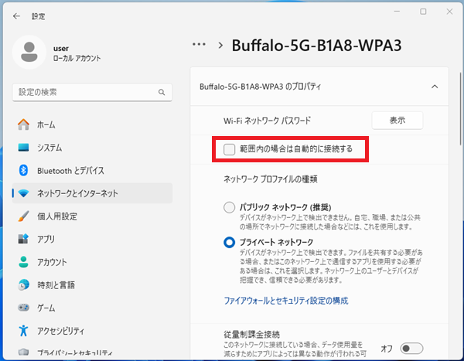Viewport: 464px width, 361px height.
Task: Go to ゲーム settings
Action: click(92, 308)
